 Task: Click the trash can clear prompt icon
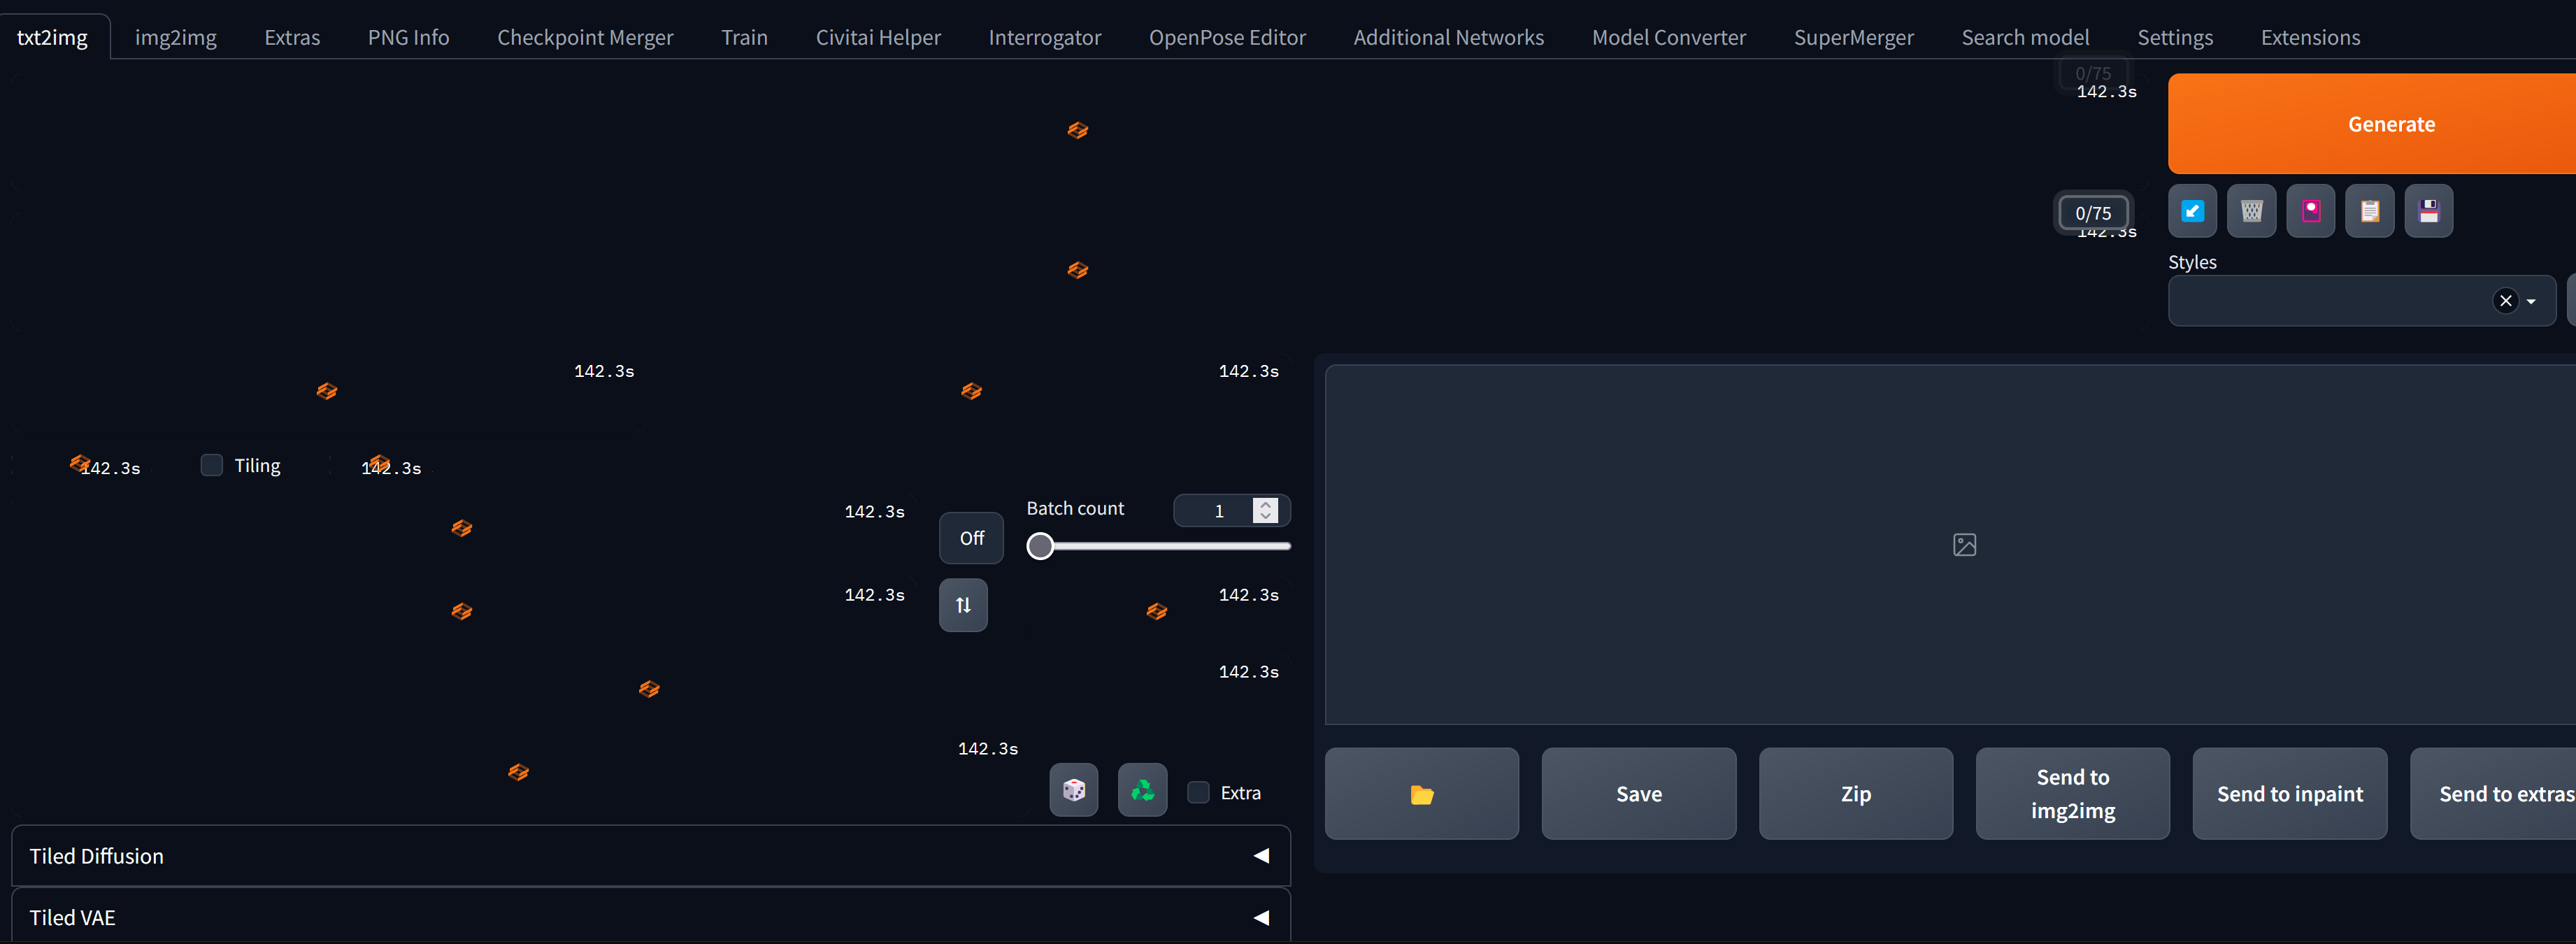pos(2251,211)
